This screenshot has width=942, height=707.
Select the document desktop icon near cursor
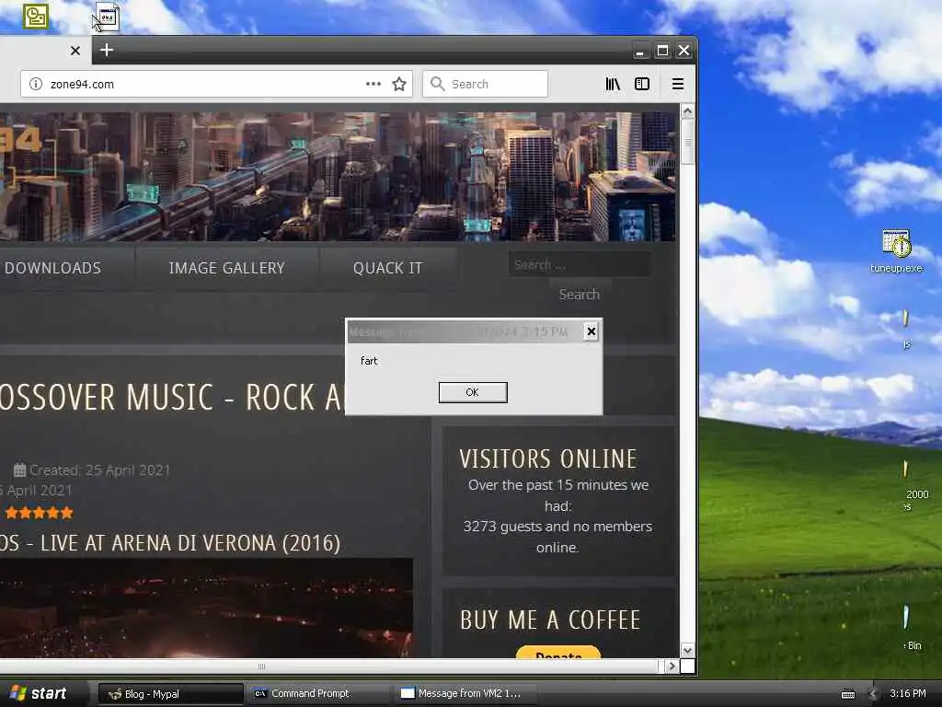pyautogui.click(x=108, y=17)
